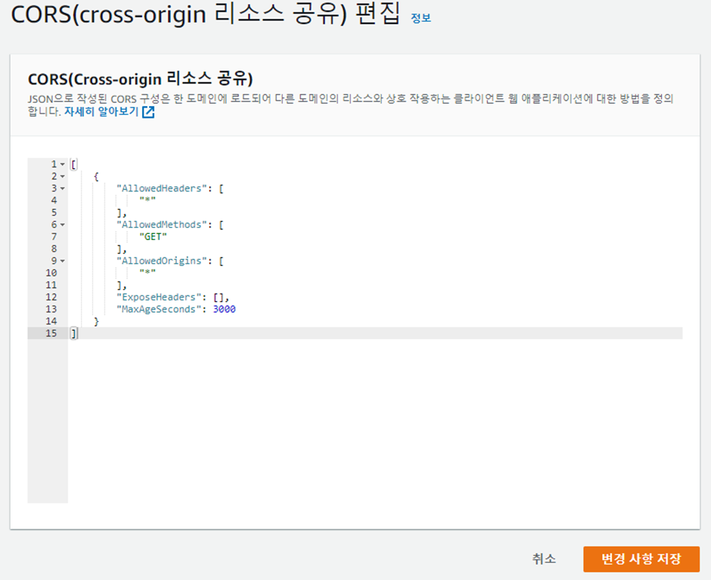The image size is (711, 580).
Task: Open the 자세히 알아보기 link
Action: (x=101, y=111)
